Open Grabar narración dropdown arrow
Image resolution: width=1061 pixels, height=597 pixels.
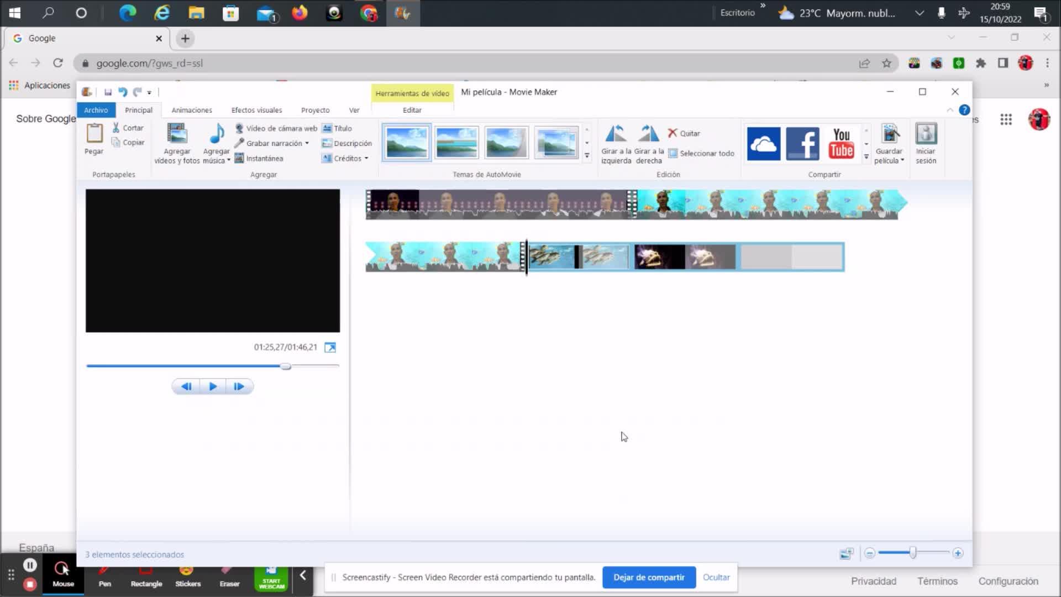[x=307, y=144]
